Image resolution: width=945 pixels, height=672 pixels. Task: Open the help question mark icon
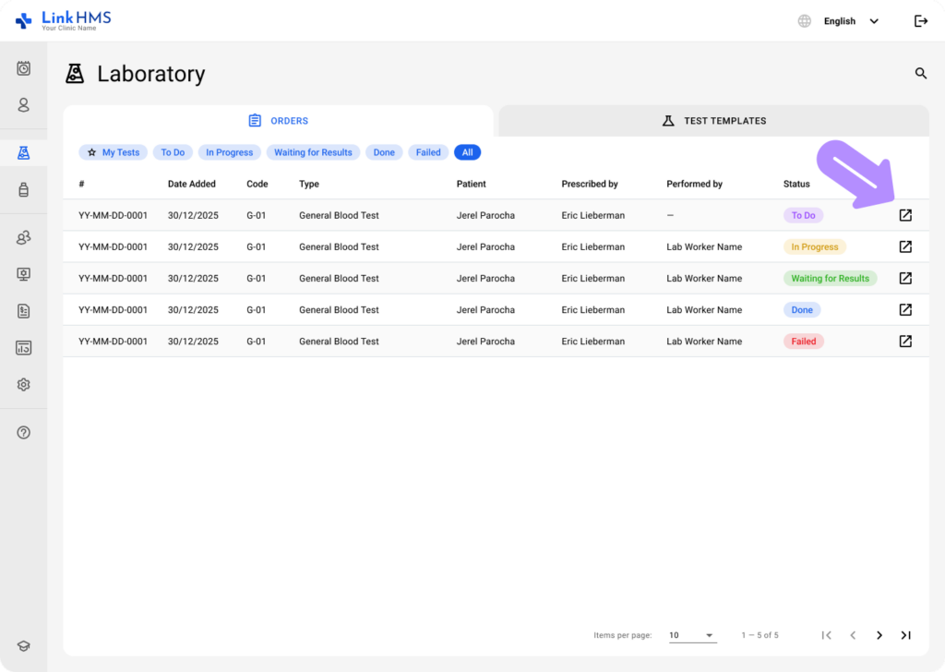[x=24, y=432]
